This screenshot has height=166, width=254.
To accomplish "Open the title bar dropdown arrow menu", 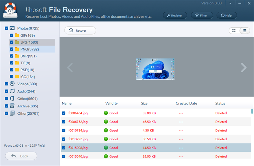I will [230, 3].
